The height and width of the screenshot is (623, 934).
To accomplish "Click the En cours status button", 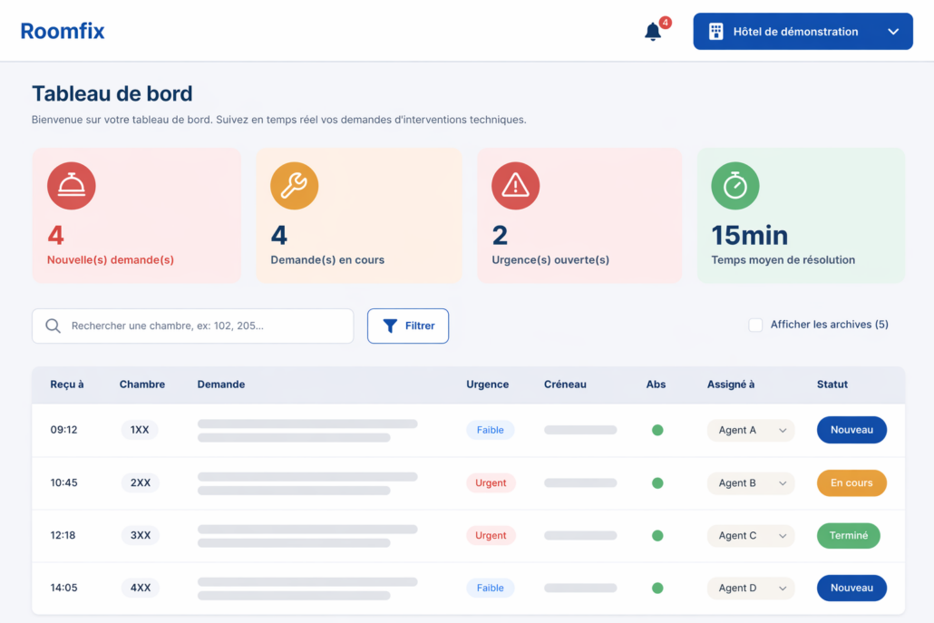I will 851,483.
